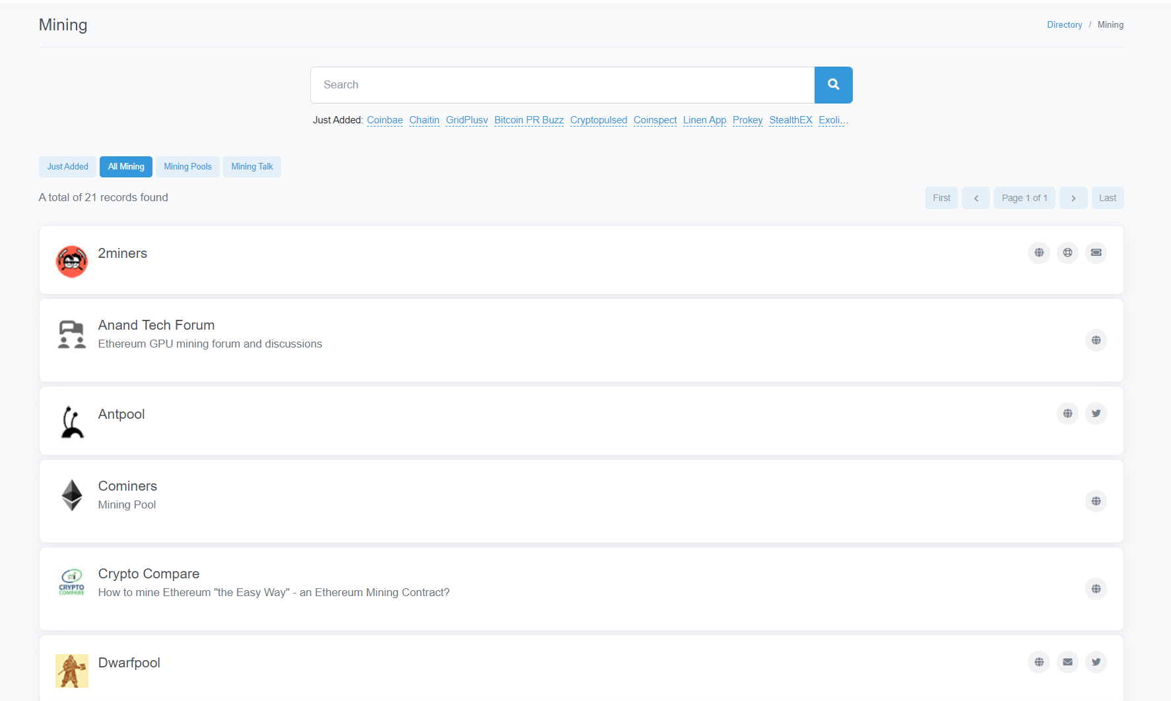The image size is (1171, 701).
Task: Open Crypto Compare globe icon
Action: [x=1096, y=589]
